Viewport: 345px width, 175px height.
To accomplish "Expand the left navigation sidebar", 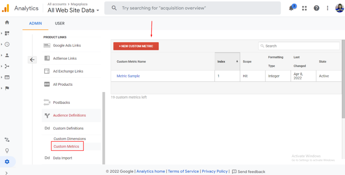I will coord(7,173).
